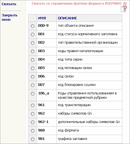Image resolution: width=130 pixels, height=144 pixels.
Task: Click description 'код статуса нормативного заголовка'
Action: pyautogui.click(x=88, y=34)
